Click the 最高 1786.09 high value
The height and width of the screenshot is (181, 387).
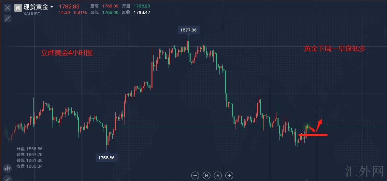click(x=110, y=6)
